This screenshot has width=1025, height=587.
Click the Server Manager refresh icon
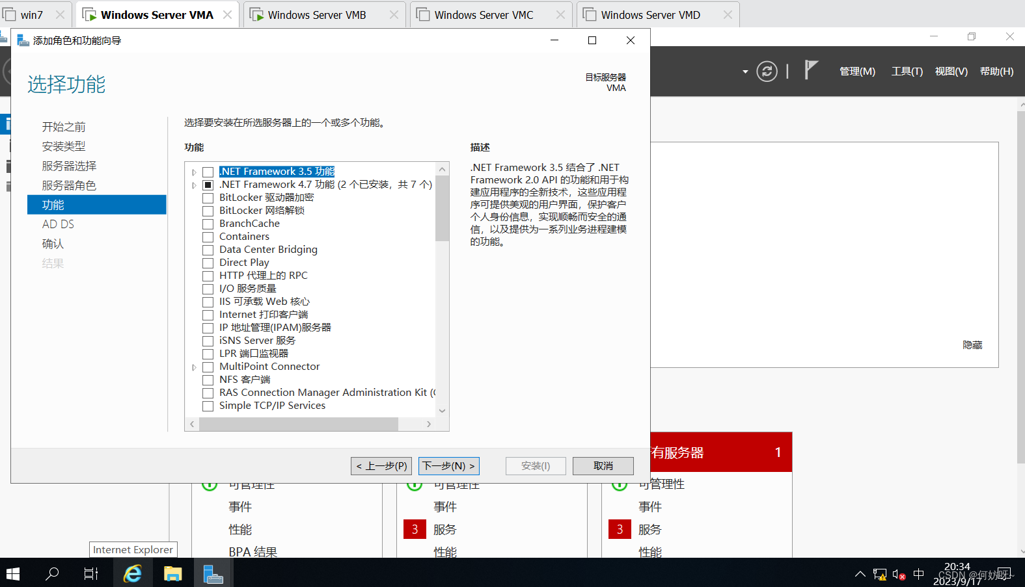[767, 71]
